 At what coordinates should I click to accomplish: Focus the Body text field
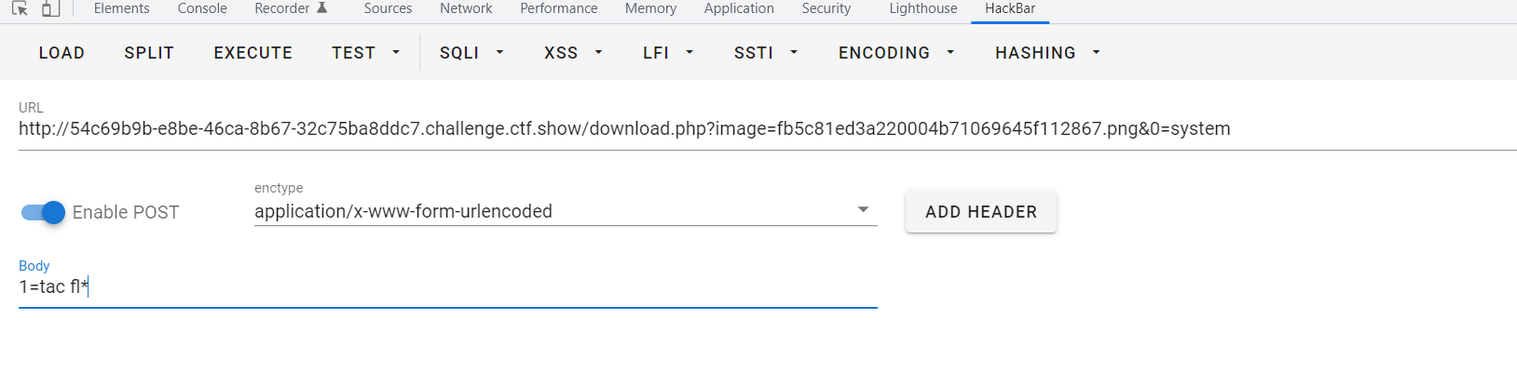(x=447, y=286)
